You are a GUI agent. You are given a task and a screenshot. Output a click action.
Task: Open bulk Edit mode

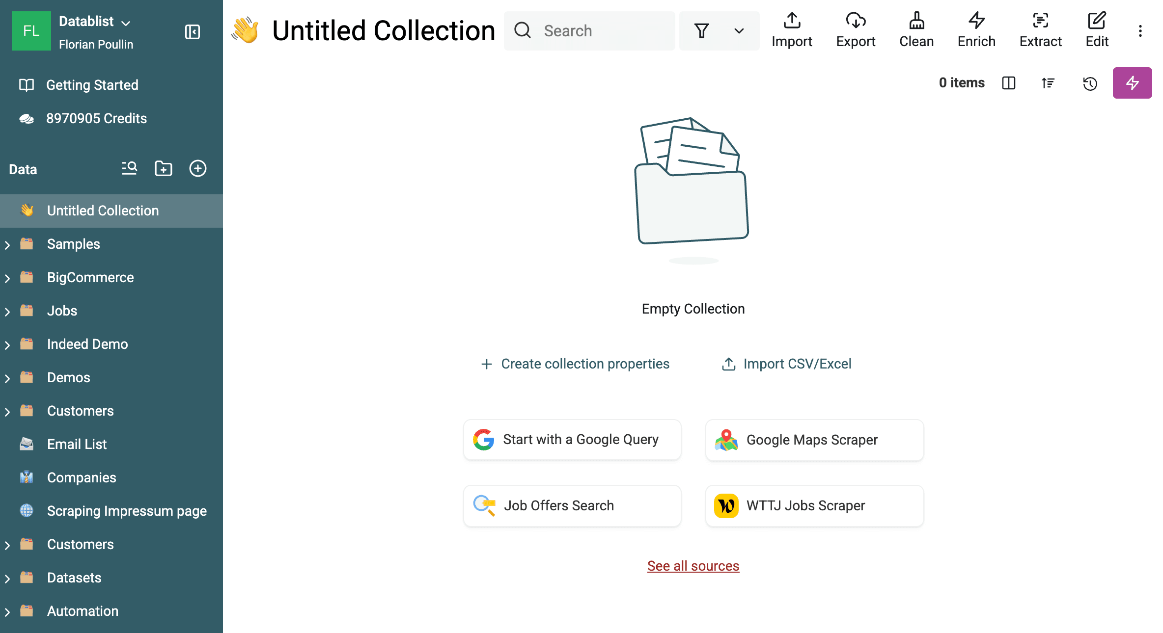coord(1097,29)
